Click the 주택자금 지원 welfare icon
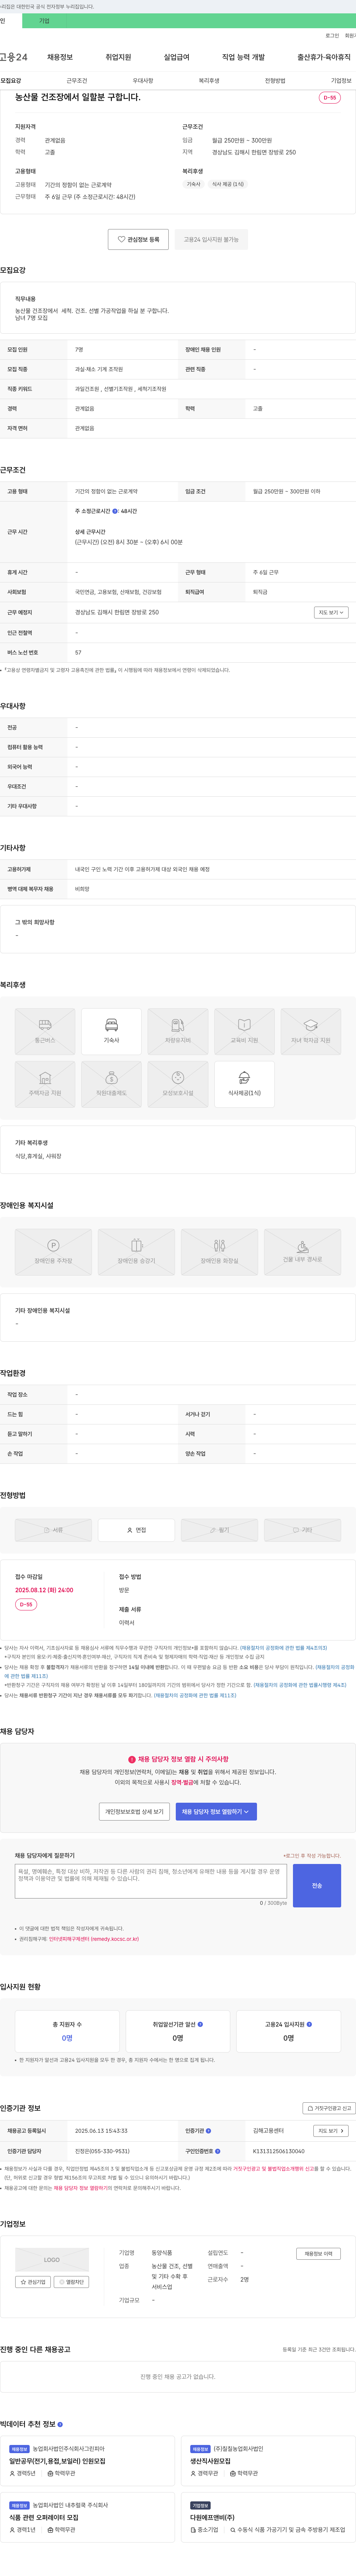 pos(45,1084)
